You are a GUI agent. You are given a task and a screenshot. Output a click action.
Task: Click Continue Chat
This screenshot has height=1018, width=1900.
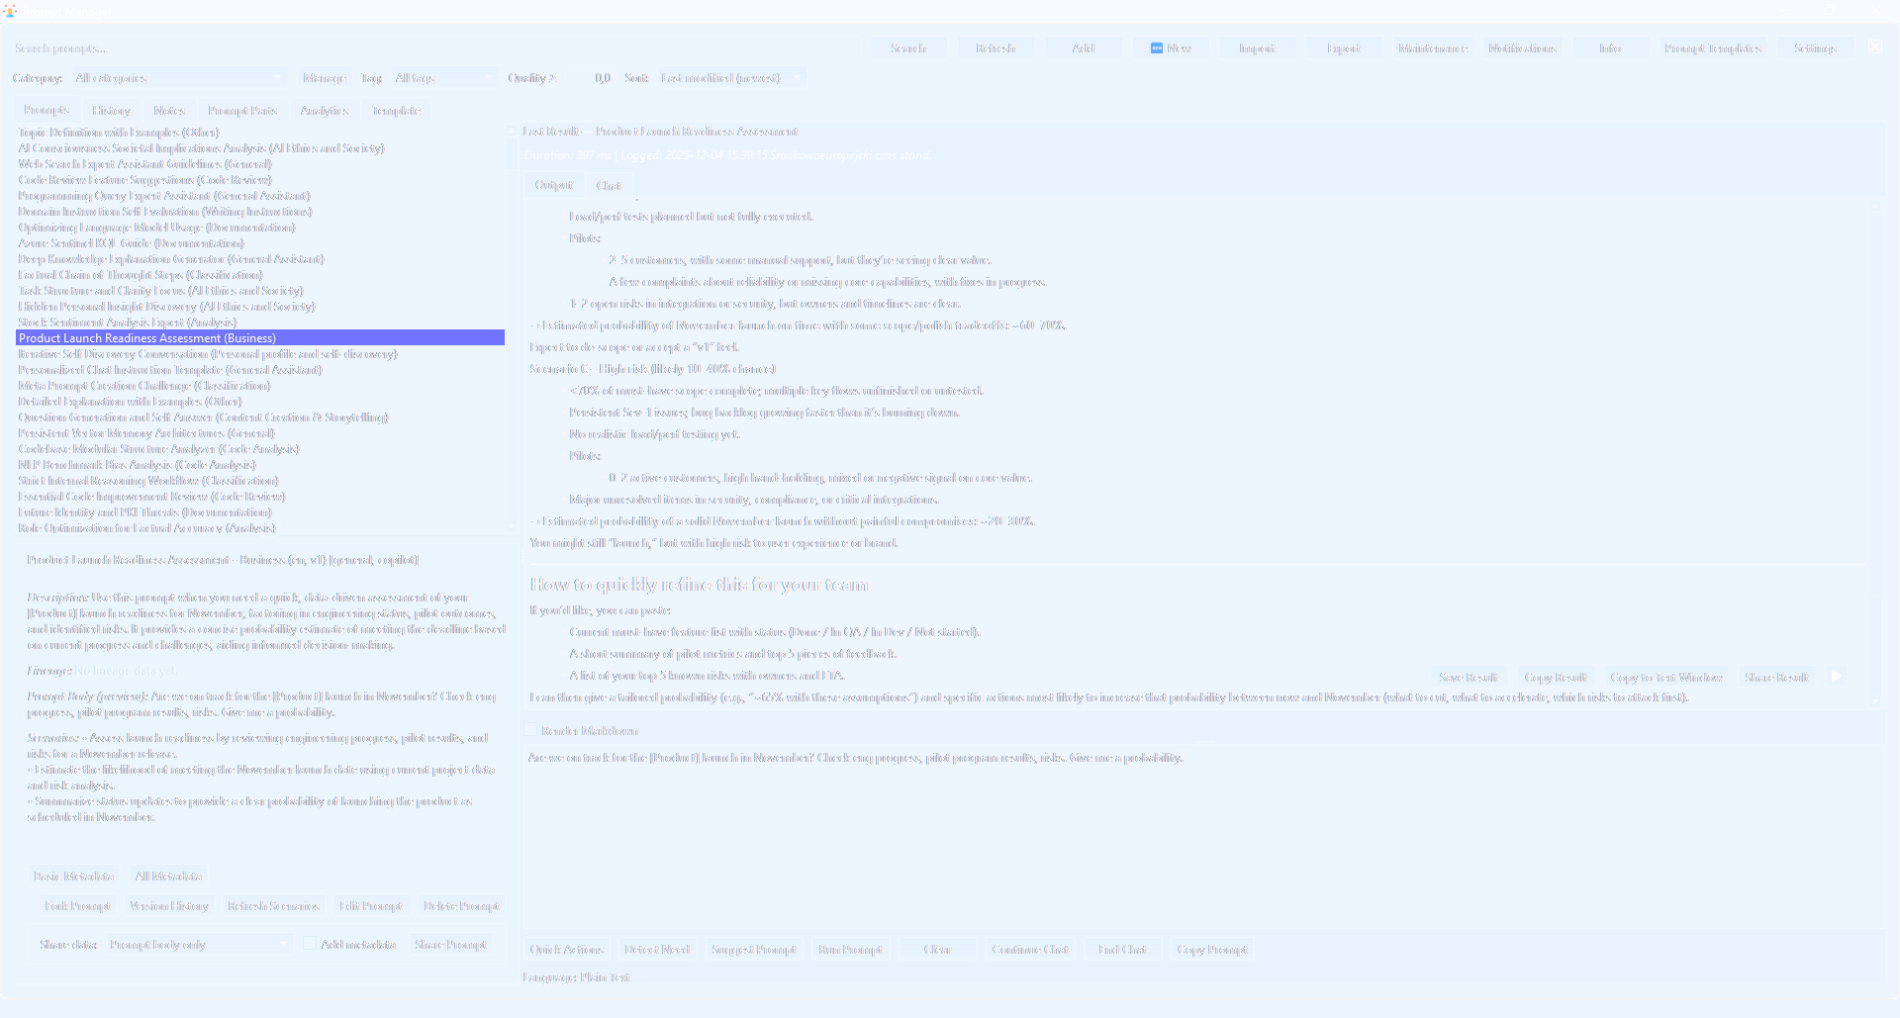click(1030, 949)
